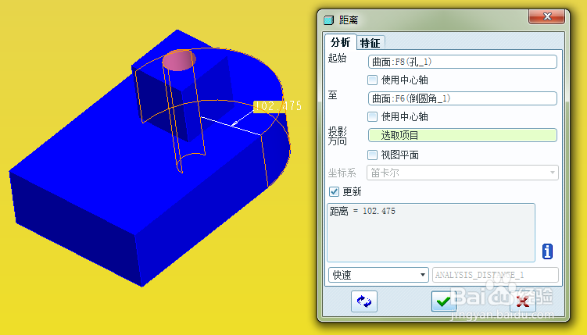Enable 使用中心轴 under the 起始 field
Image resolution: width=587 pixels, height=335 pixels.
pos(372,80)
